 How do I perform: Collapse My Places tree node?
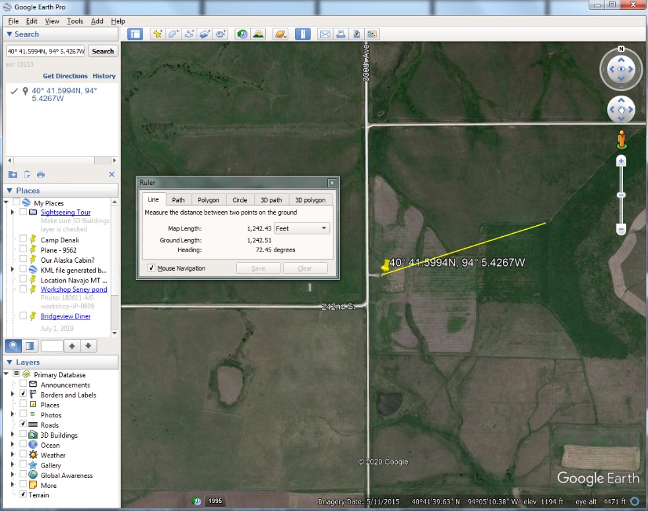pos(6,202)
